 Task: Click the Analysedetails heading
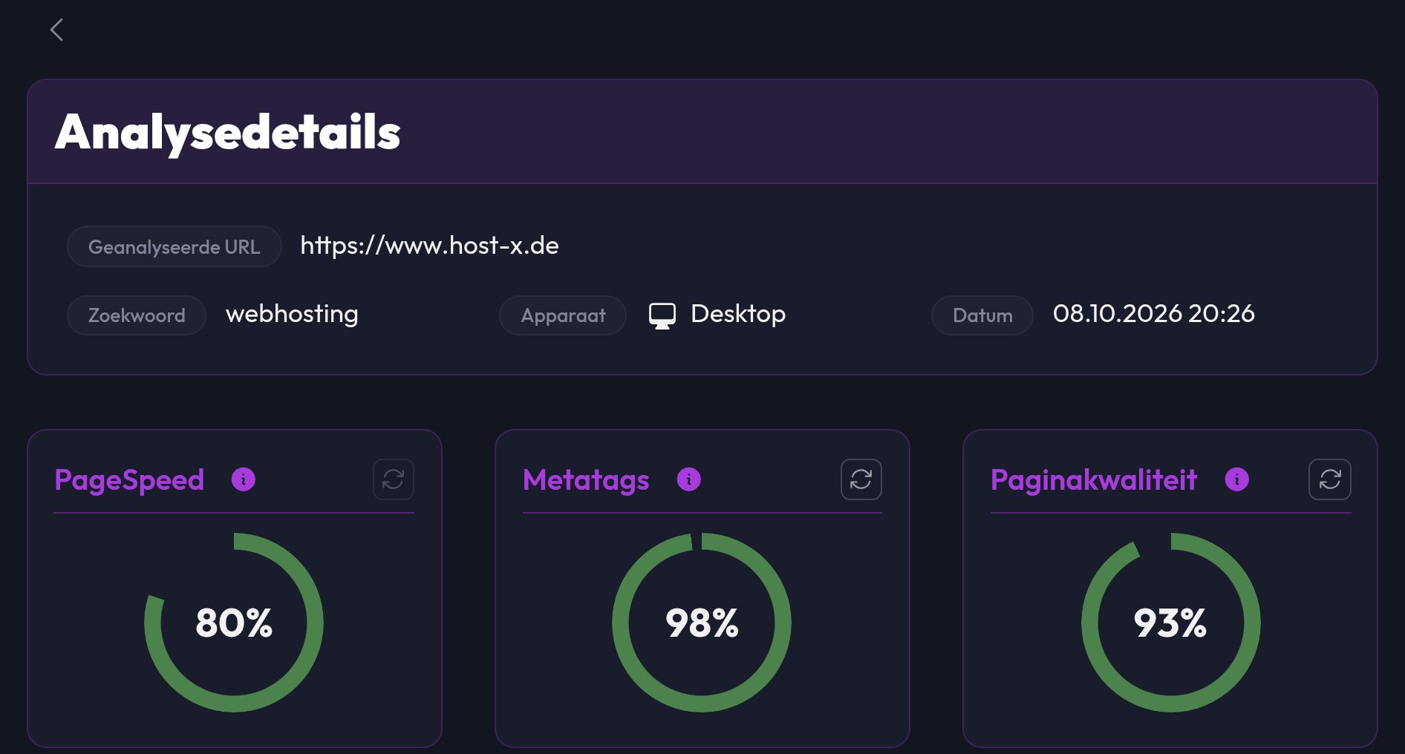point(228,132)
